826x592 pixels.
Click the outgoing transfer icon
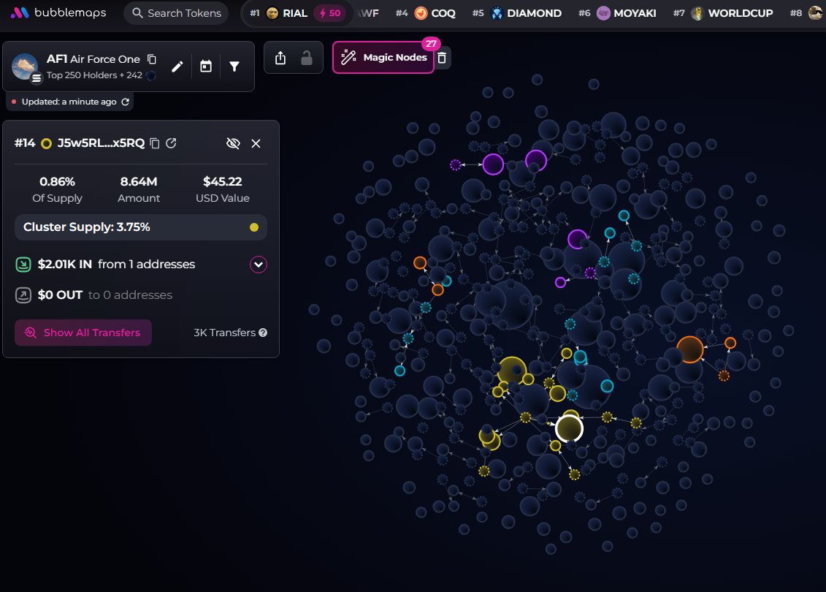[x=23, y=295]
